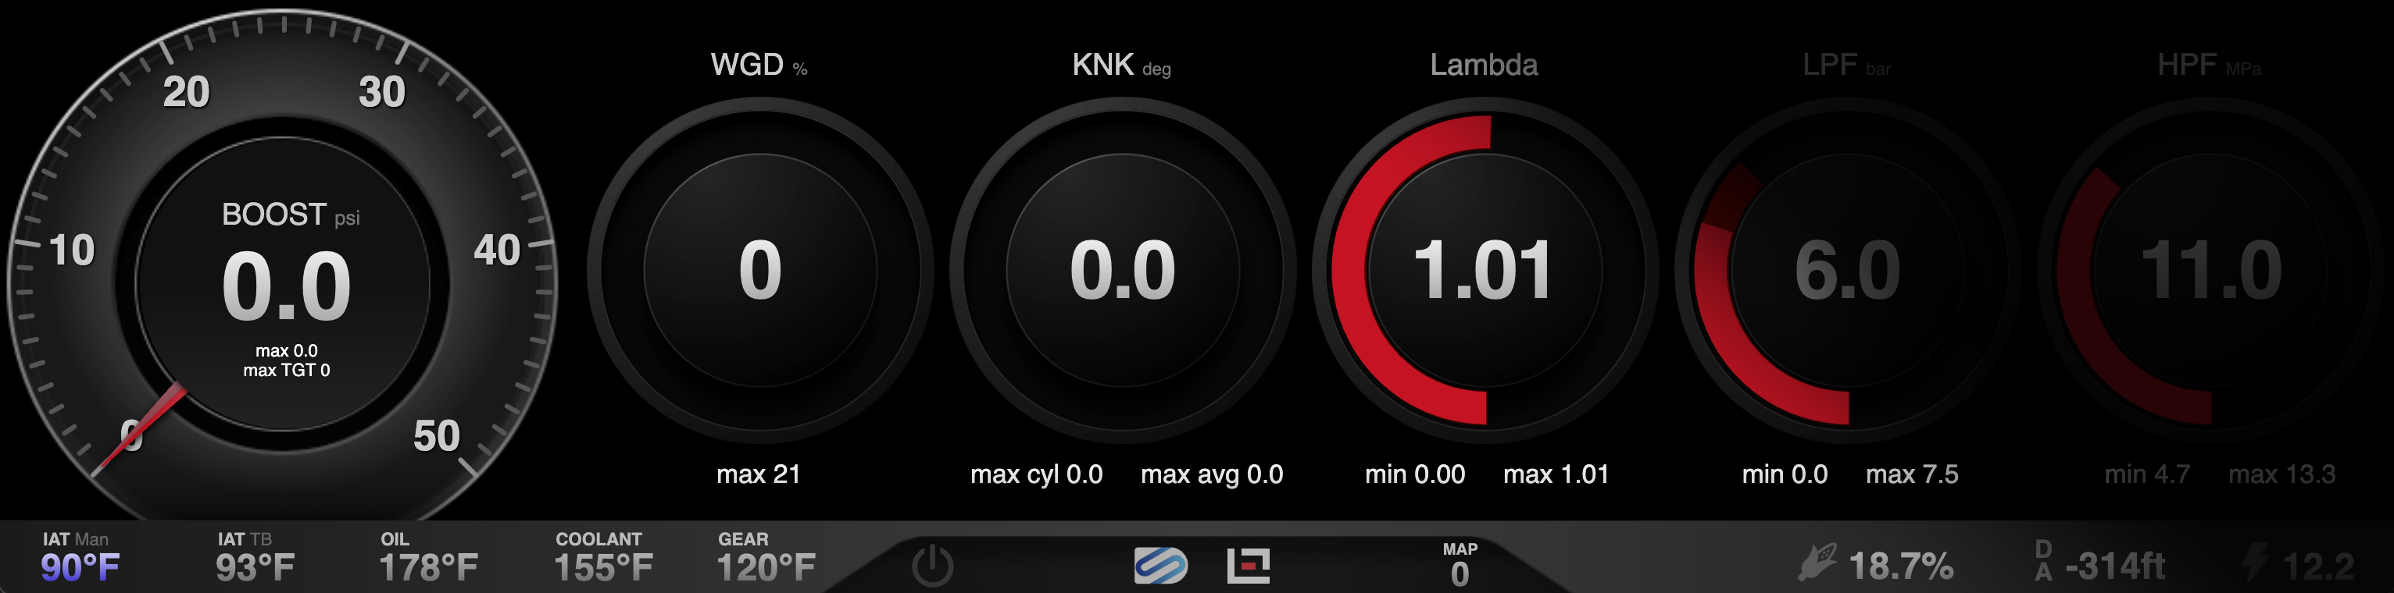The height and width of the screenshot is (593, 2394).
Task: Select the HPF MPa gauge
Action: pyautogui.click(x=2210, y=270)
